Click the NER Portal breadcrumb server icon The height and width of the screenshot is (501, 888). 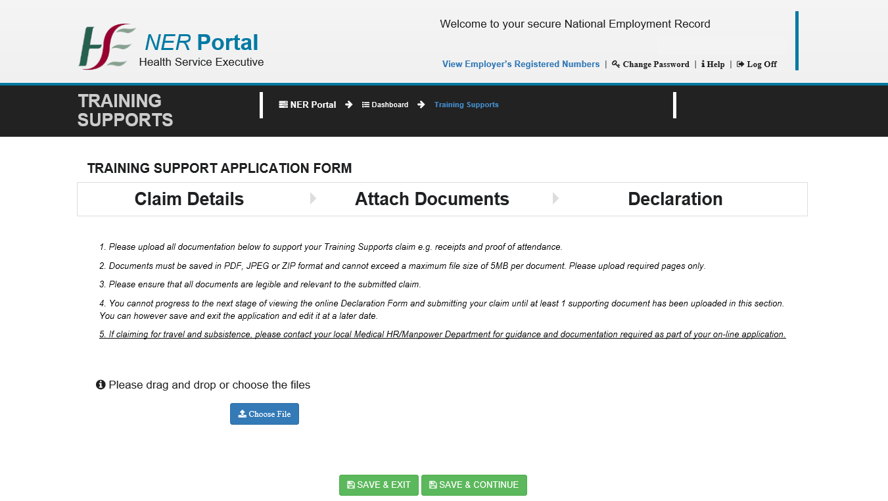(283, 105)
